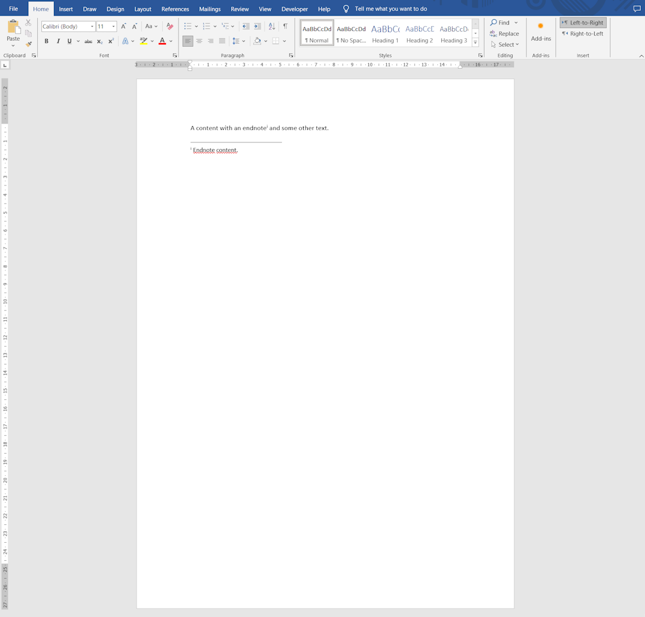Toggle Left-to-Right text direction
Screen dimensions: 645x617
(583, 23)
